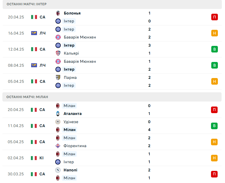Click the Parma club crest icon
225x183 pixels.
[58, 78]
